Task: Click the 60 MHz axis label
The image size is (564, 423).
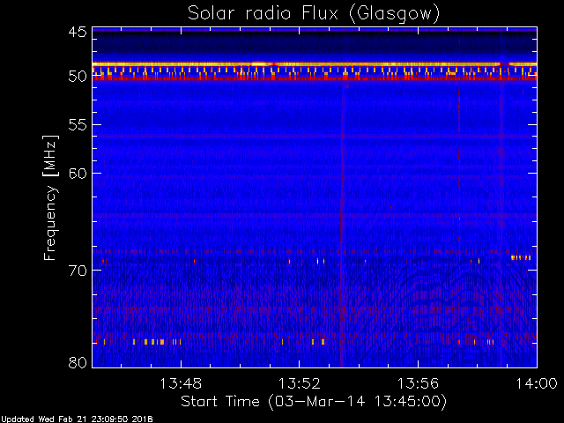Action: (x=78, y=174)
